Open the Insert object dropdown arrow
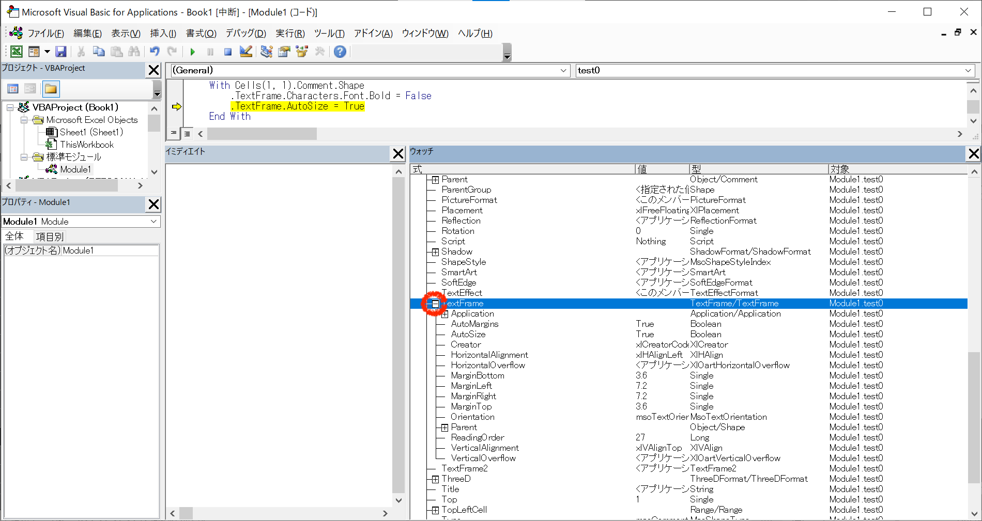Image resolution: width=982 pixels, height=521 pixels. (47, 51)
